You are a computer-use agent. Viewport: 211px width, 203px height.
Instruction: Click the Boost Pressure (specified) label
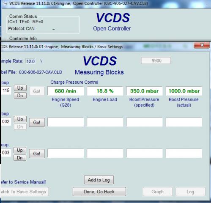tap(144, 102)
